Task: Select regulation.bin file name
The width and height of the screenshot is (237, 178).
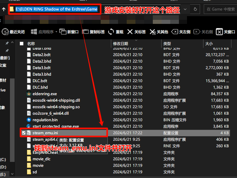Action: [45, 120]
